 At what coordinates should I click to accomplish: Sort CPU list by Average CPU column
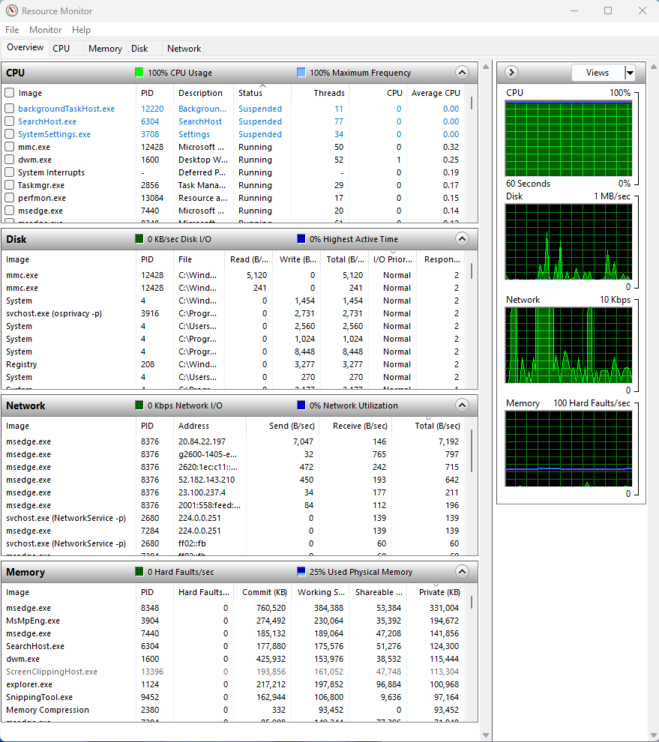click(436, 93)
